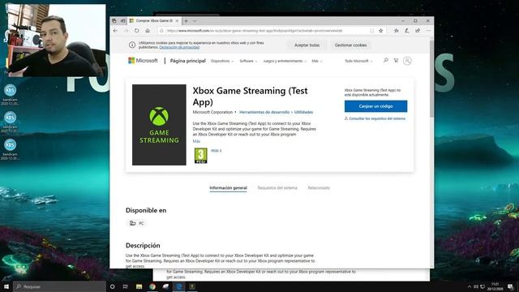
Task: Click the Canjear un código button
Action: (x=375, y=106)
